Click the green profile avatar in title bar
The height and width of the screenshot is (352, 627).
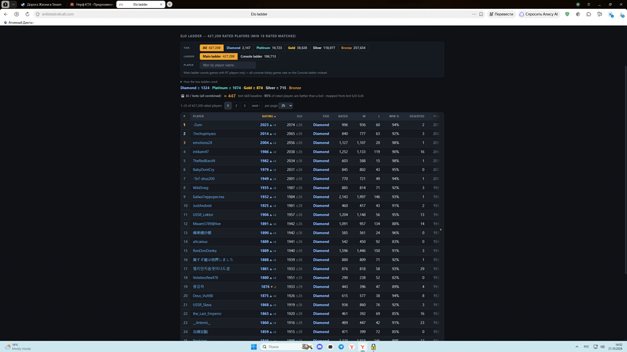[x=578, y=4]
